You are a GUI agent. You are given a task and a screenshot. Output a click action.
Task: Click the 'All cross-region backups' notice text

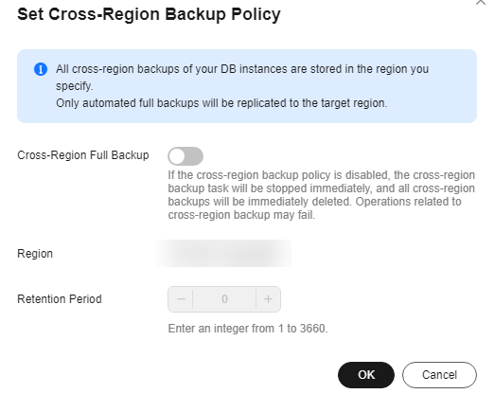click(x=242, y=69)
